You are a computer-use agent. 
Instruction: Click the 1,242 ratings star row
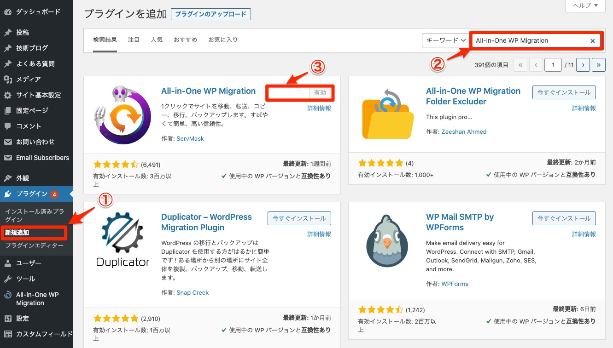(x=380, y=310)
